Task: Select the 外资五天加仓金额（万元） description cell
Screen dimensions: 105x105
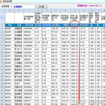Action: (x=65, y=18)
